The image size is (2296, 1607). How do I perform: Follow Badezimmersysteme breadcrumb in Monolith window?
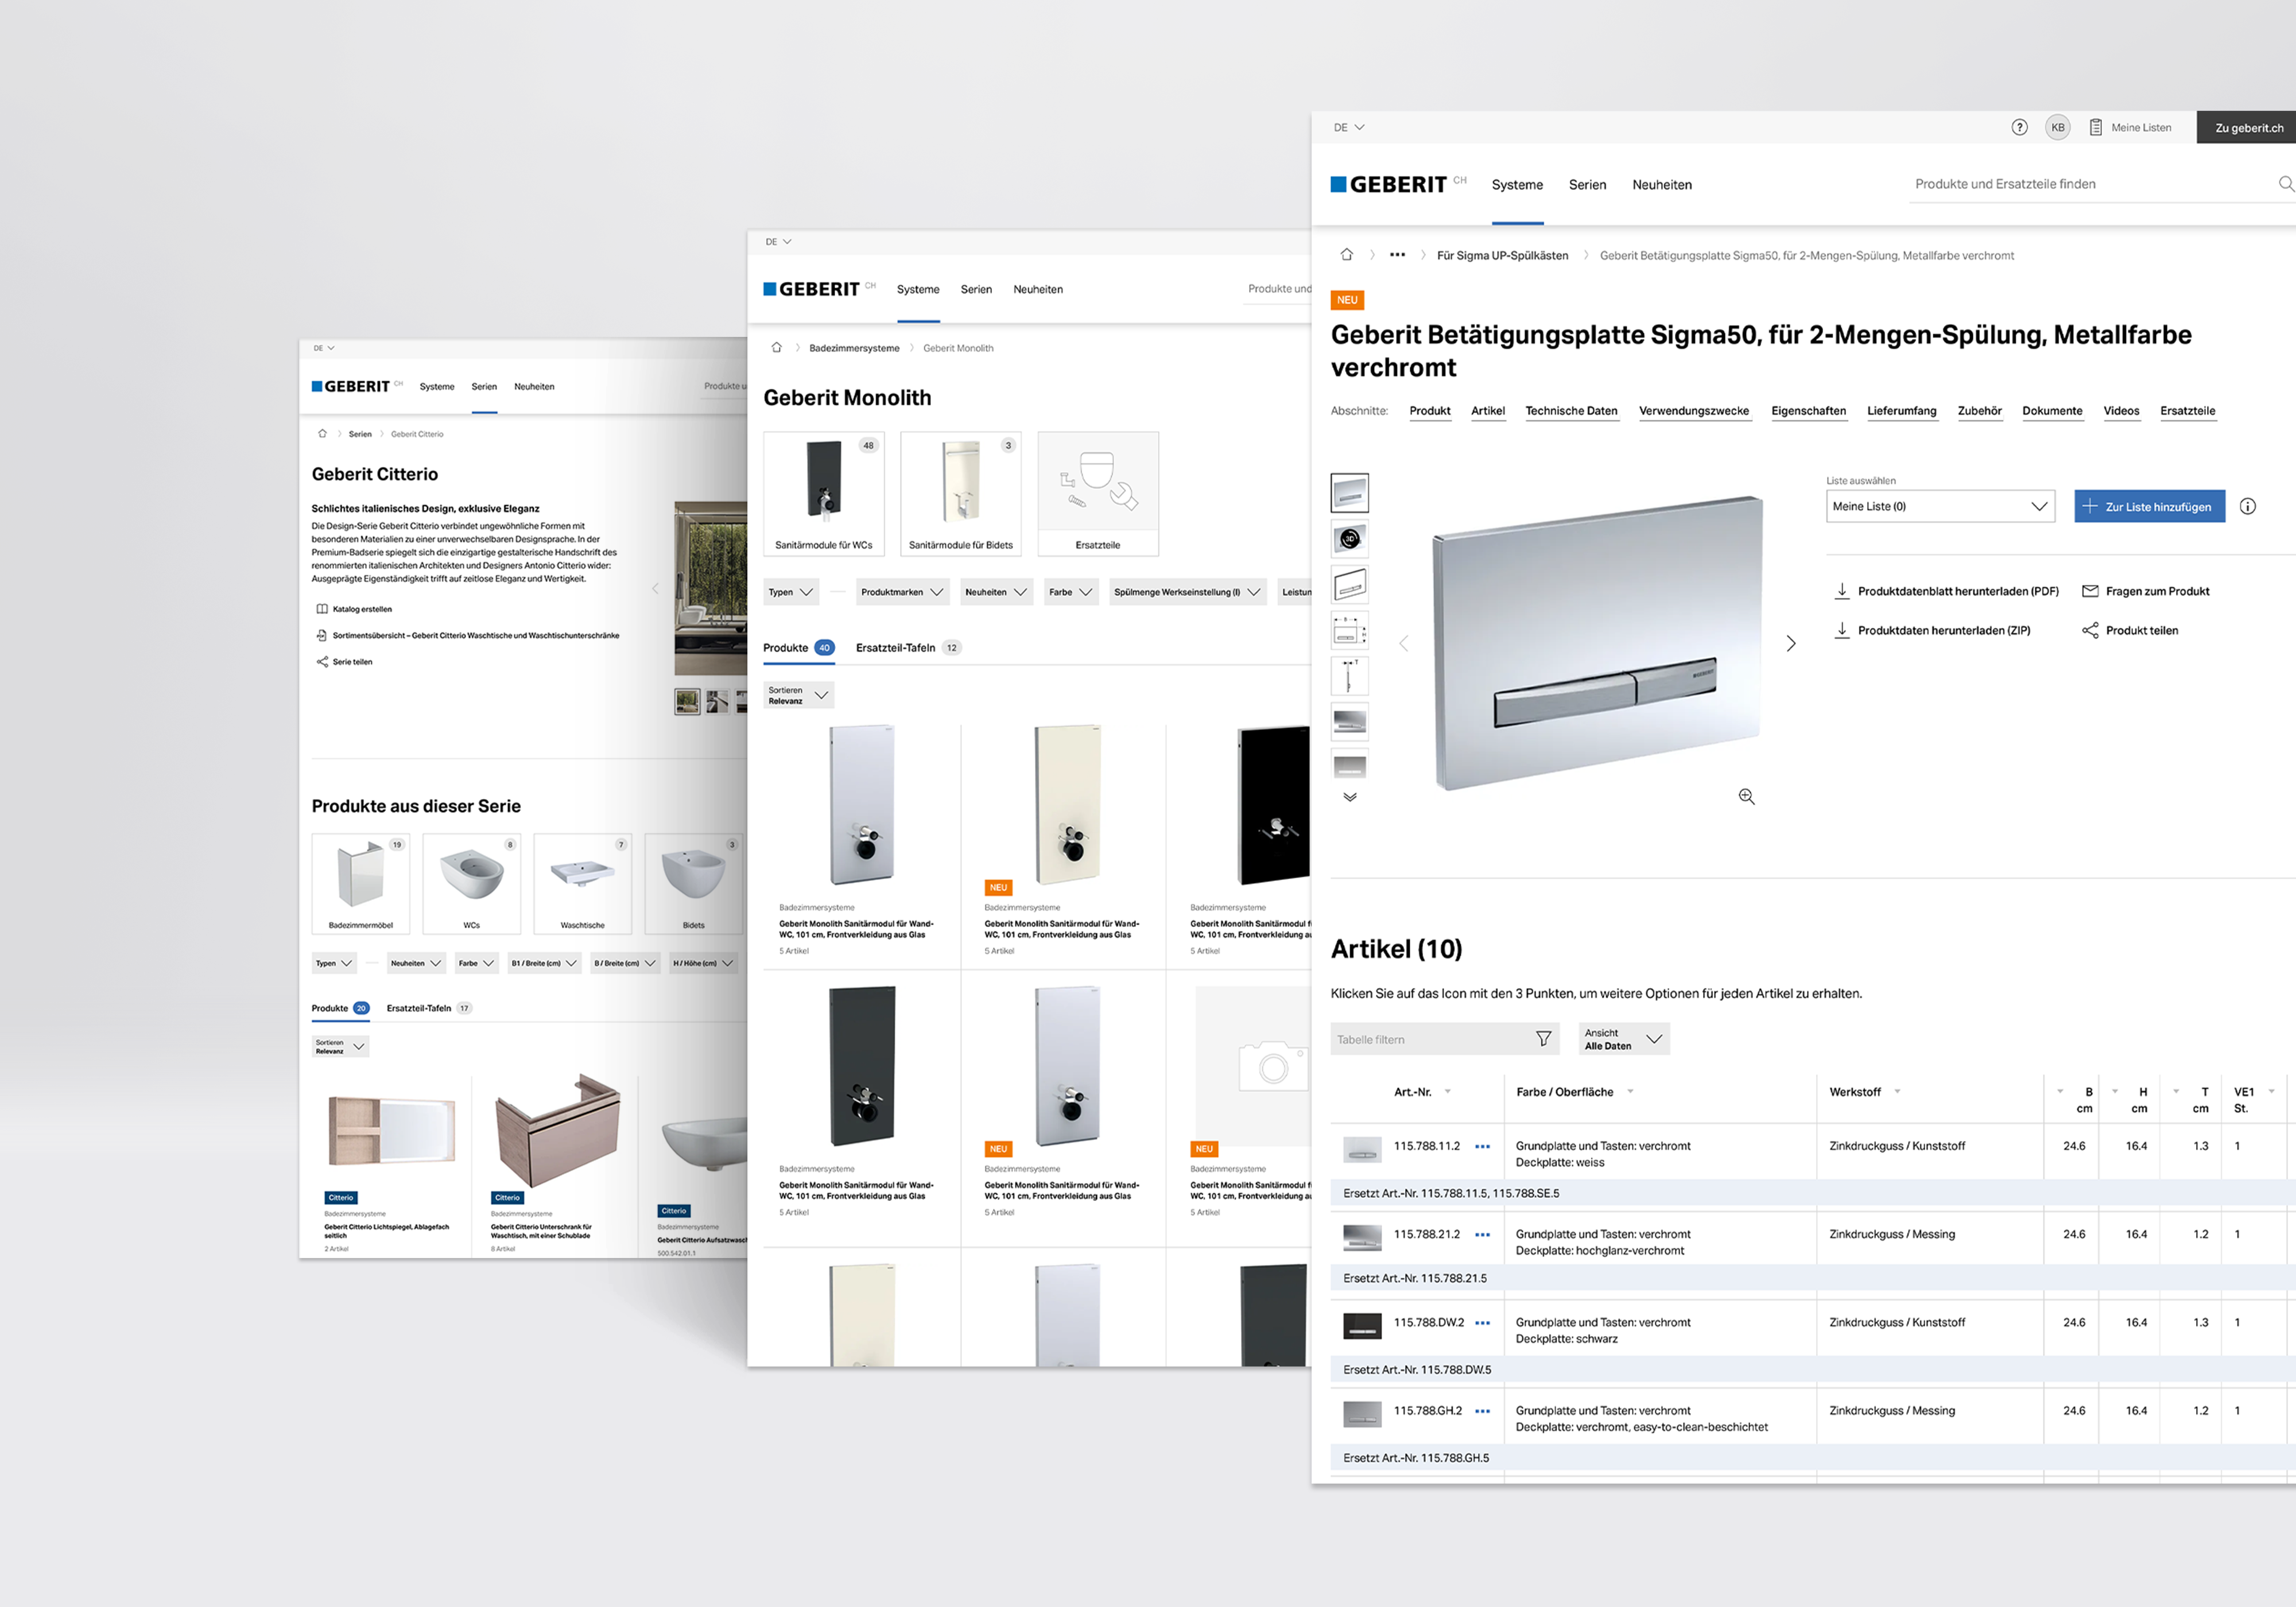[x=854, y=348]
